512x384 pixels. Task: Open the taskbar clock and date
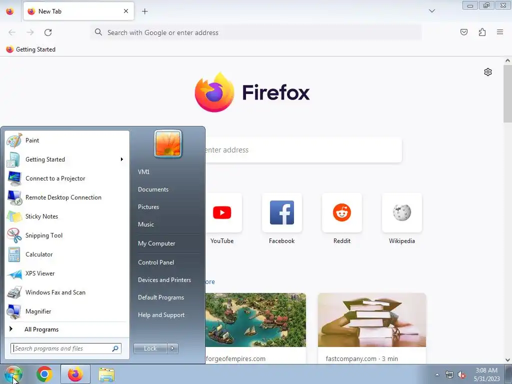tap(486, 374)
